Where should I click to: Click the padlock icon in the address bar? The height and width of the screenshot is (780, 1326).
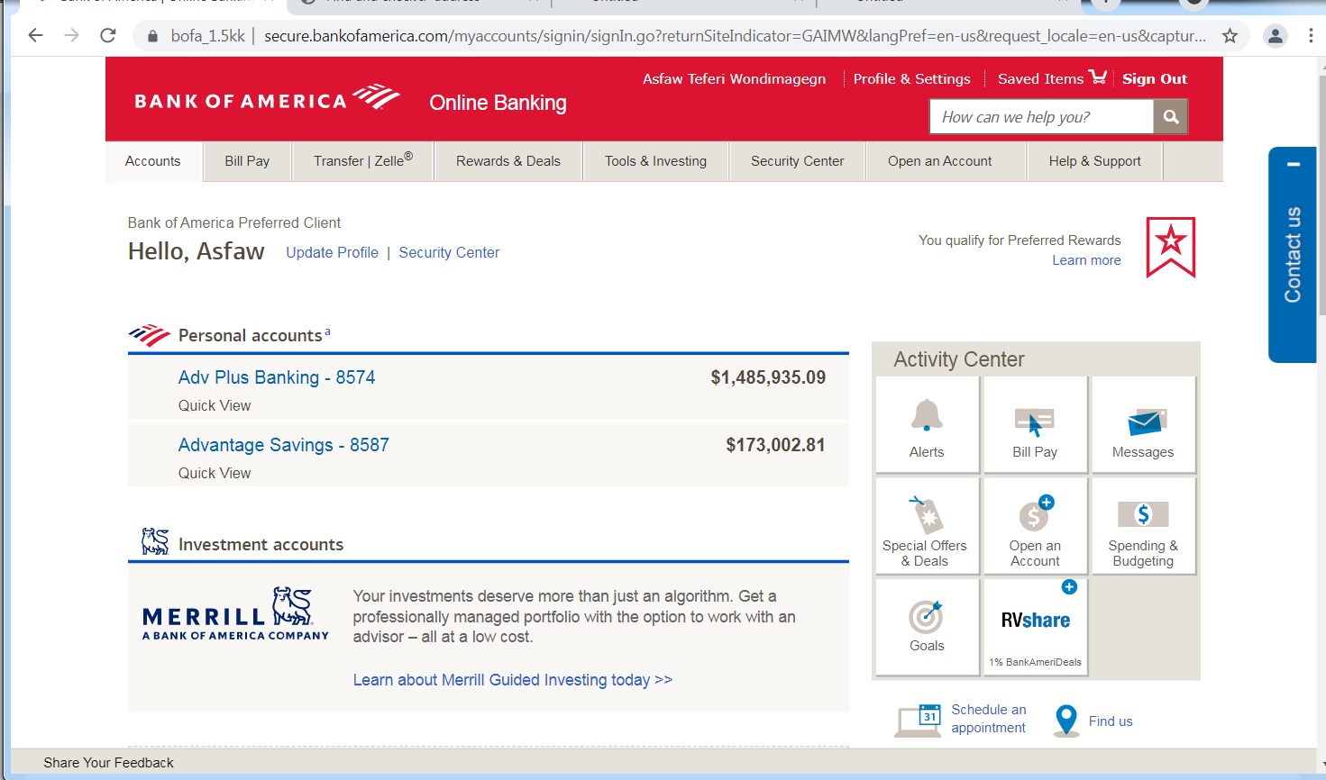[x=152, y=36]
